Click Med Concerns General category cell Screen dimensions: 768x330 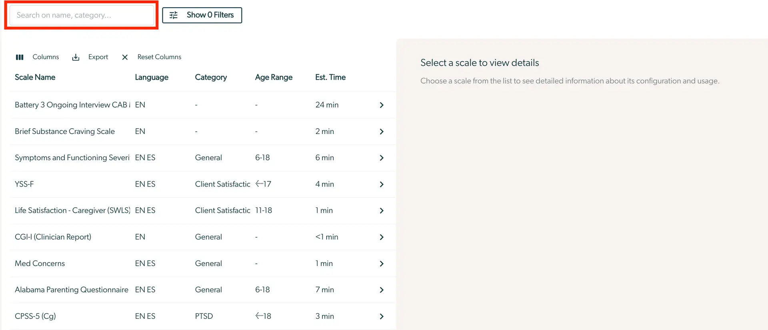pyautogui.click(x=208, y=263)
